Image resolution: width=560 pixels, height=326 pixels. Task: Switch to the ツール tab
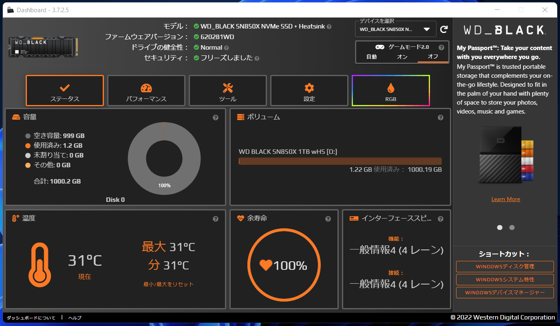coord(228,90)
